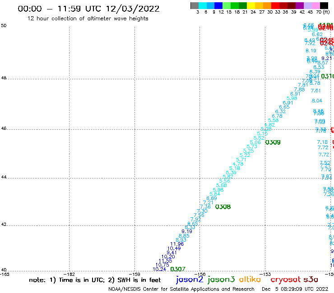334x293 pixels.
Task: Click the wave height value '10.20'
Action: pyautogui.click(x=168, y=256)
